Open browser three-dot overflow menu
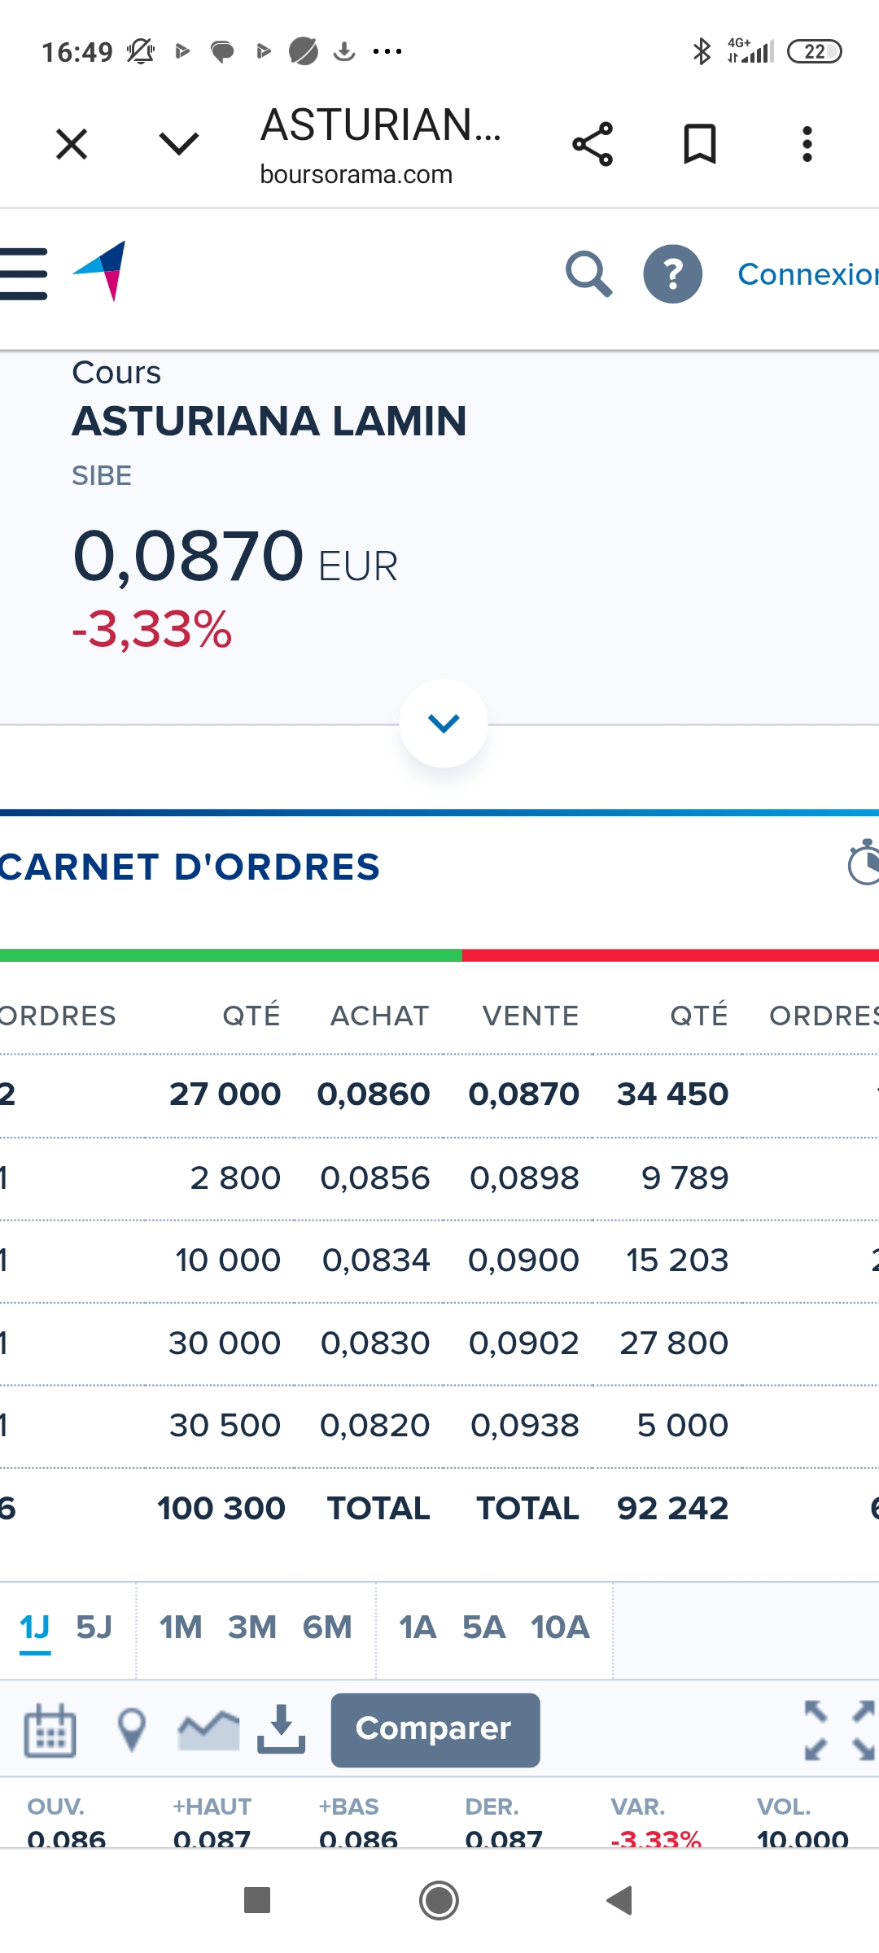879x1953 pixels. click(807, 144)
